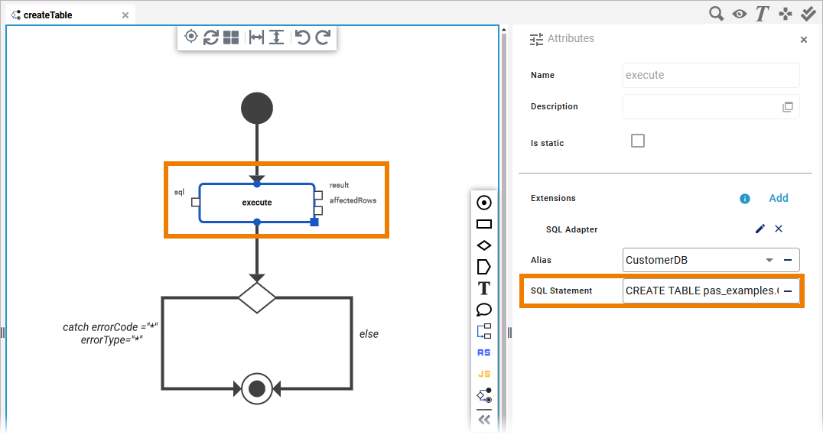The image size is (823, 435).
Task: Pick the text T tool in palette
Action: pos(483,288)
